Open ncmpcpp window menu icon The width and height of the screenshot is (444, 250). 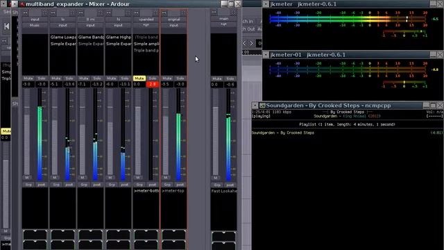click(255, 106)
